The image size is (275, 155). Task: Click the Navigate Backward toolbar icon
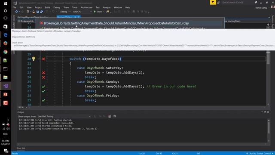tap(16, 12)
